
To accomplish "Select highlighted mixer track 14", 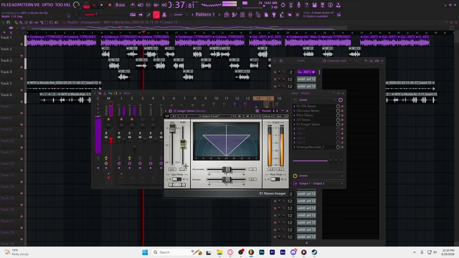I will click(x=258, y=98).
